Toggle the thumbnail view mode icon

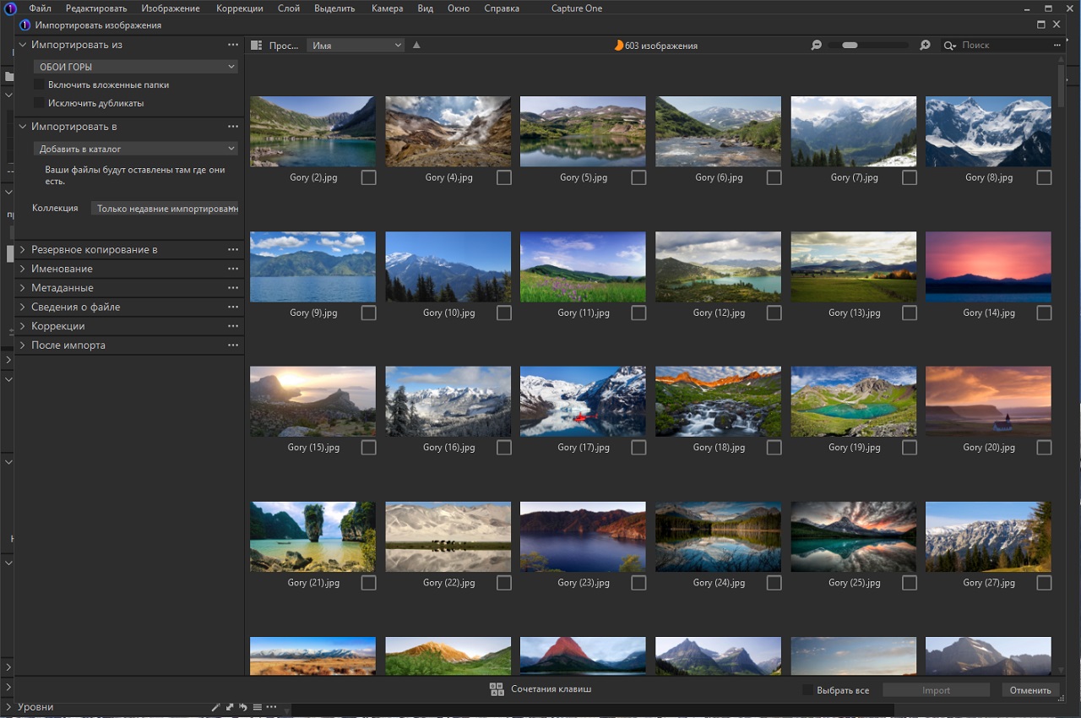(x=257, y=46)
